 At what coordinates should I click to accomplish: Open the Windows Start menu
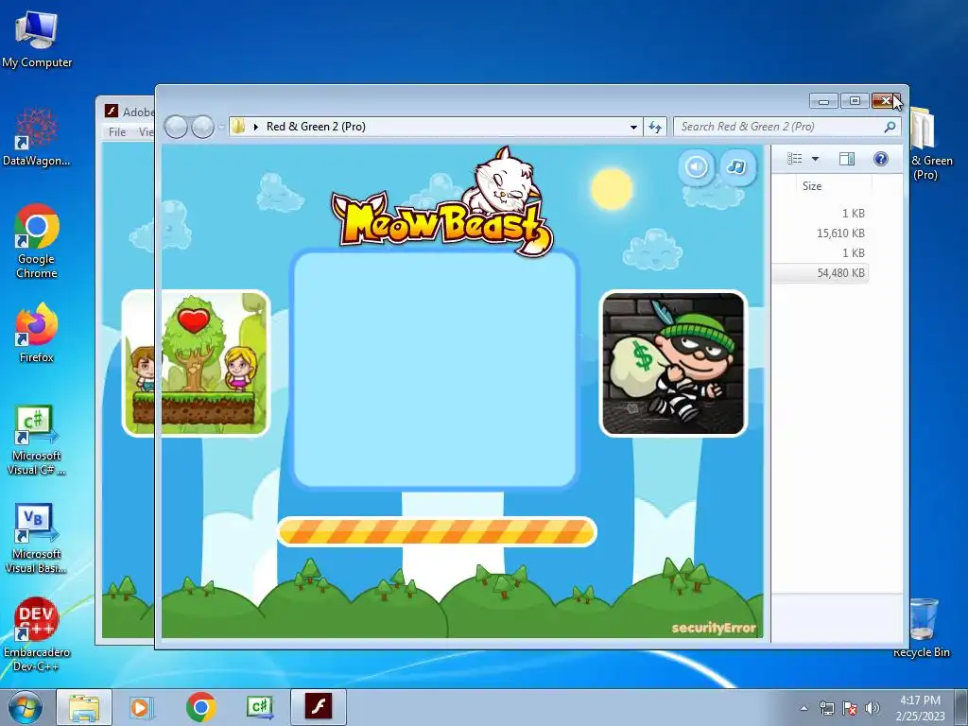[26, 707]
